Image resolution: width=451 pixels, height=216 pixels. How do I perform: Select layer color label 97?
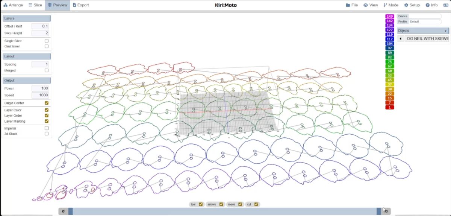coord(390,48)
